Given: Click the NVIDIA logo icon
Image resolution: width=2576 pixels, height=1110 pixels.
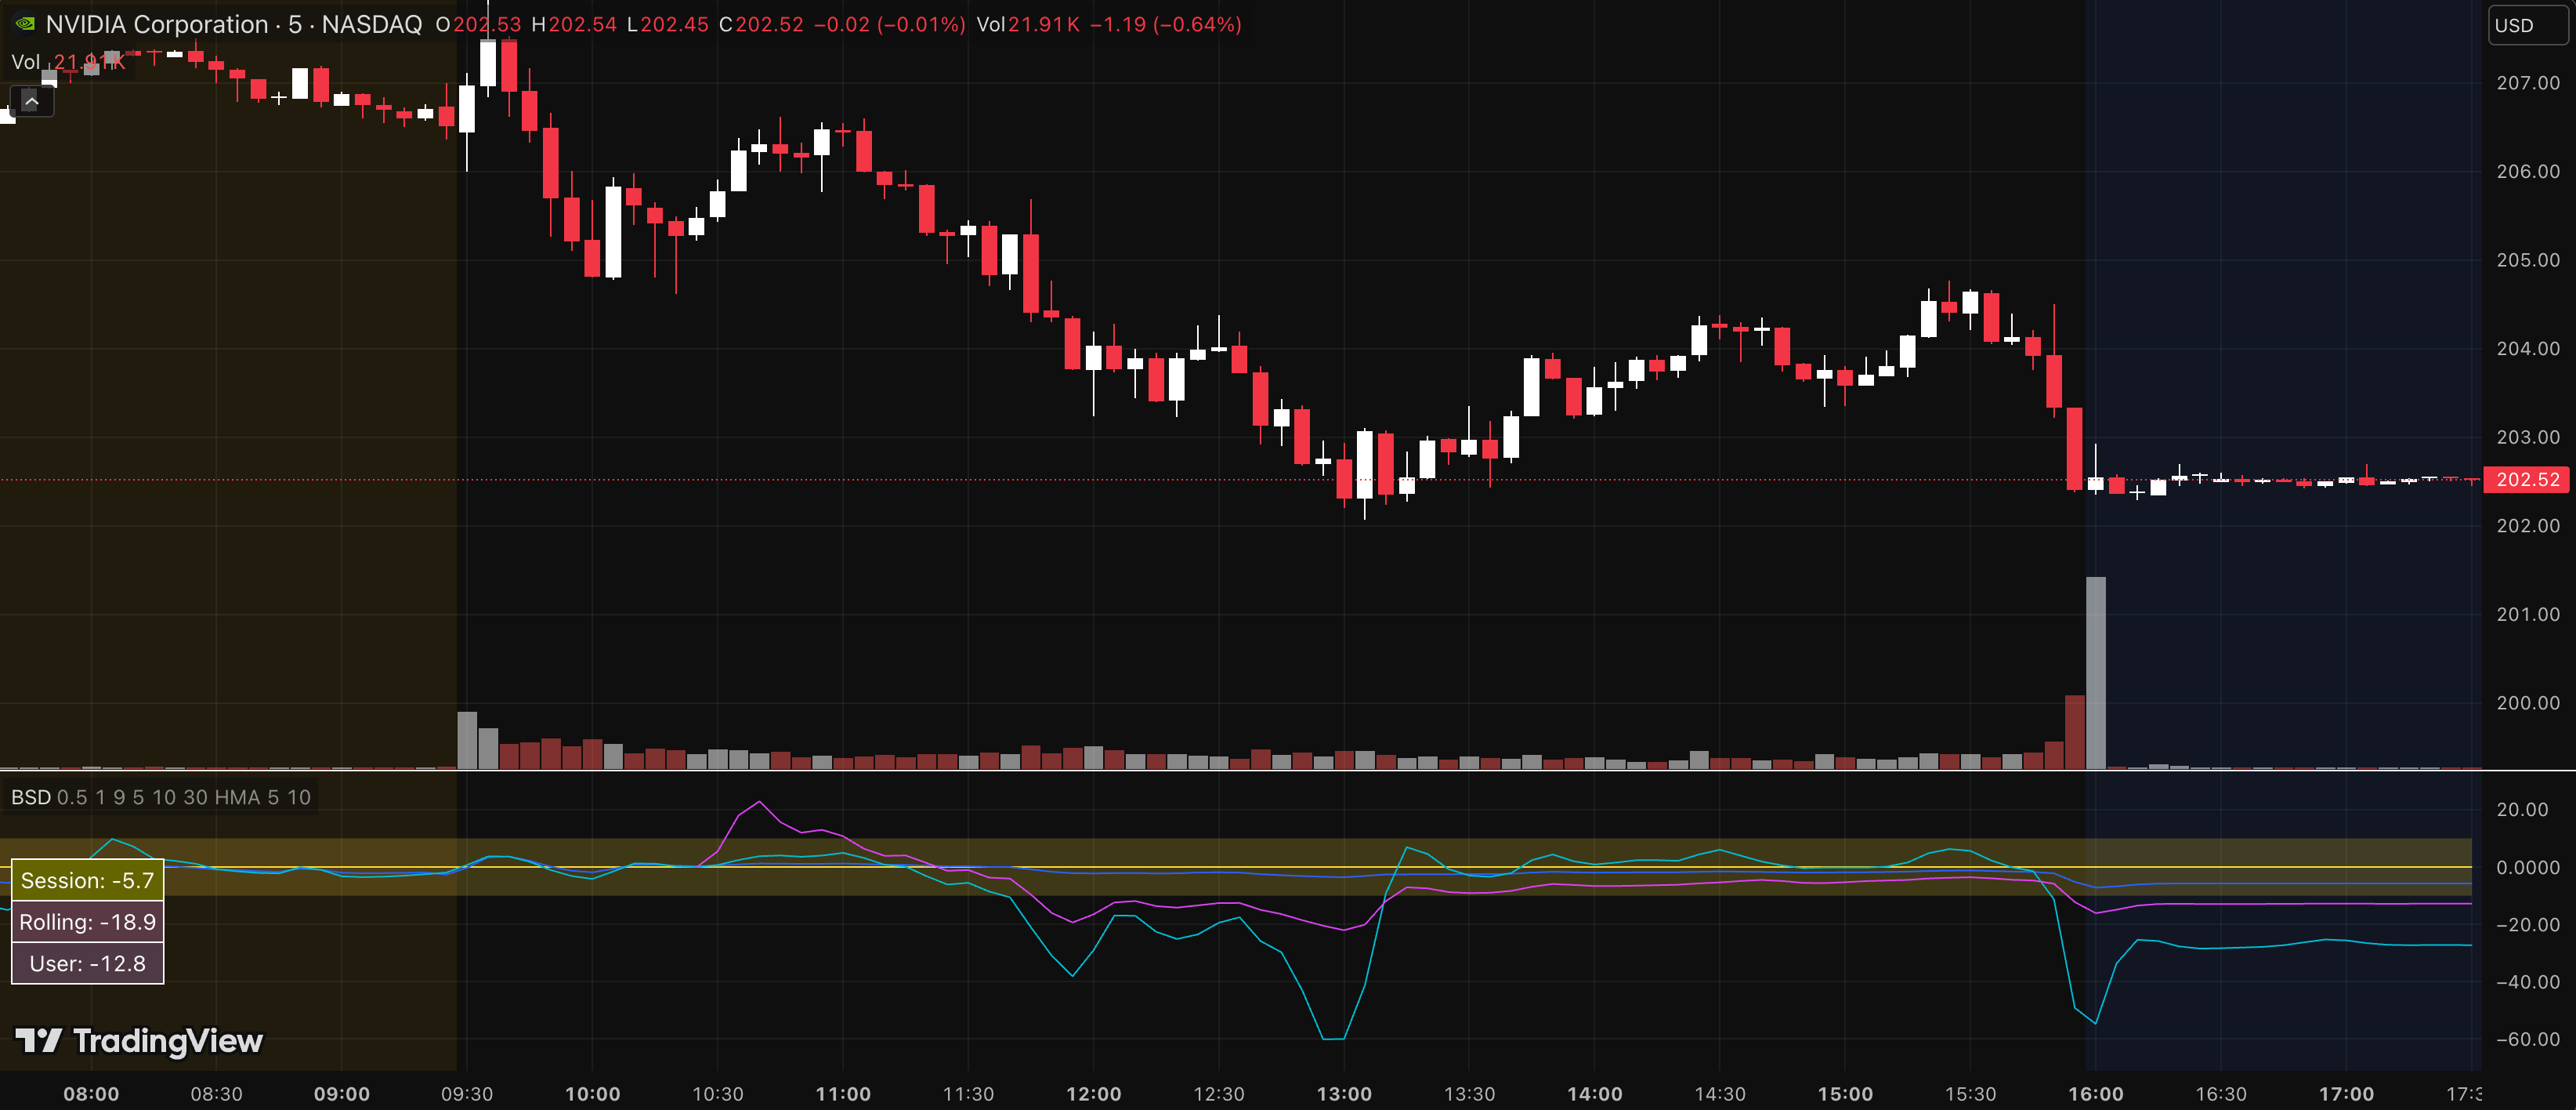Looking at the screenshot, I should 24,24.
